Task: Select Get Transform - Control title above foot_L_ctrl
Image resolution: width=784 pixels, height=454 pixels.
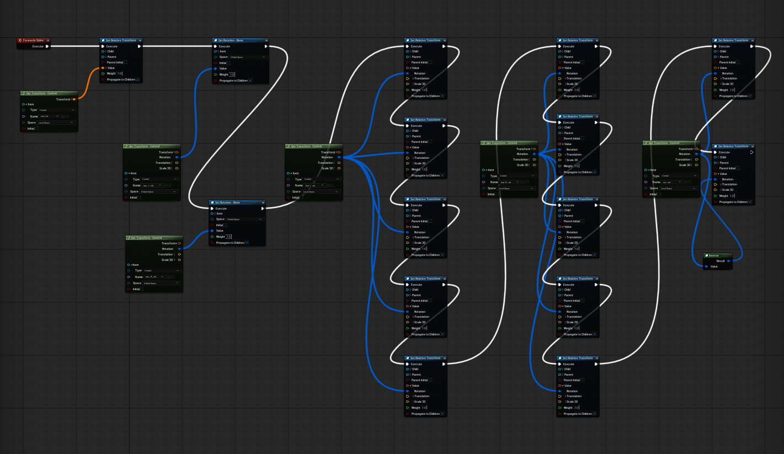Action: coord(307,146)
